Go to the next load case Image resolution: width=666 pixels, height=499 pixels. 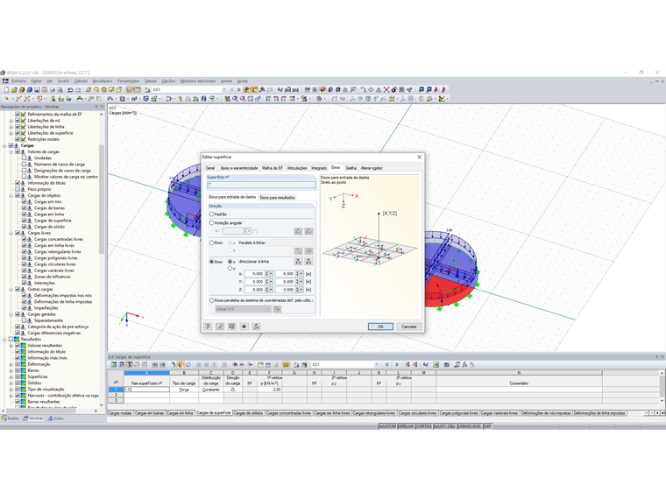pos(238,89)
